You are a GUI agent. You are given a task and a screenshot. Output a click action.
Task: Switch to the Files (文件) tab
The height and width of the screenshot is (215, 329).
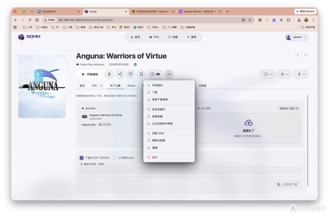[x=97, y=85]
